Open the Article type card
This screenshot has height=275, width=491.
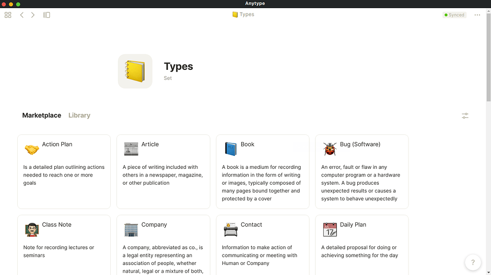pos(163,171)
